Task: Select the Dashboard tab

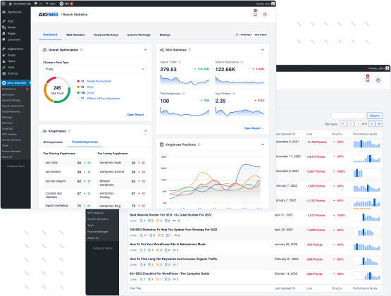Action: (x=50, y=35)
